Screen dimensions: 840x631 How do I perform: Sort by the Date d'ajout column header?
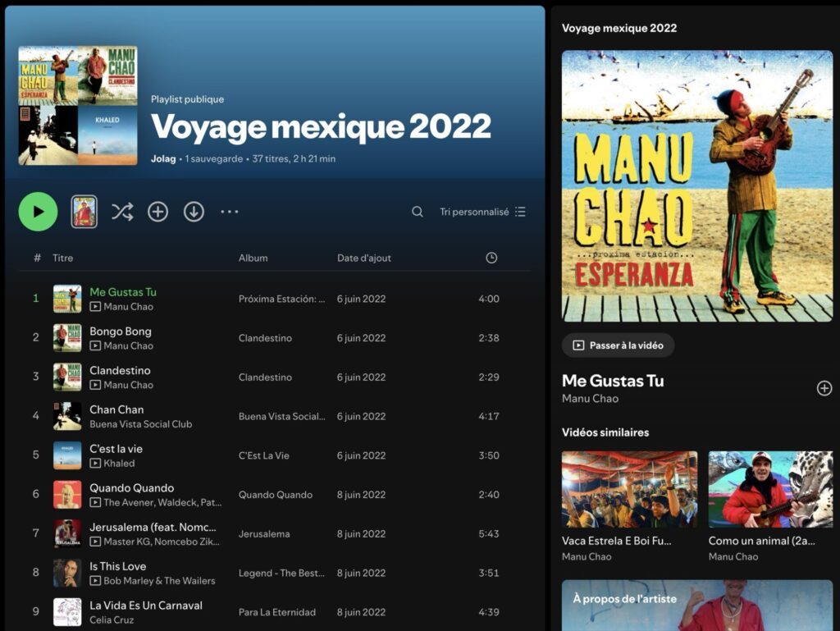point(364,258)
